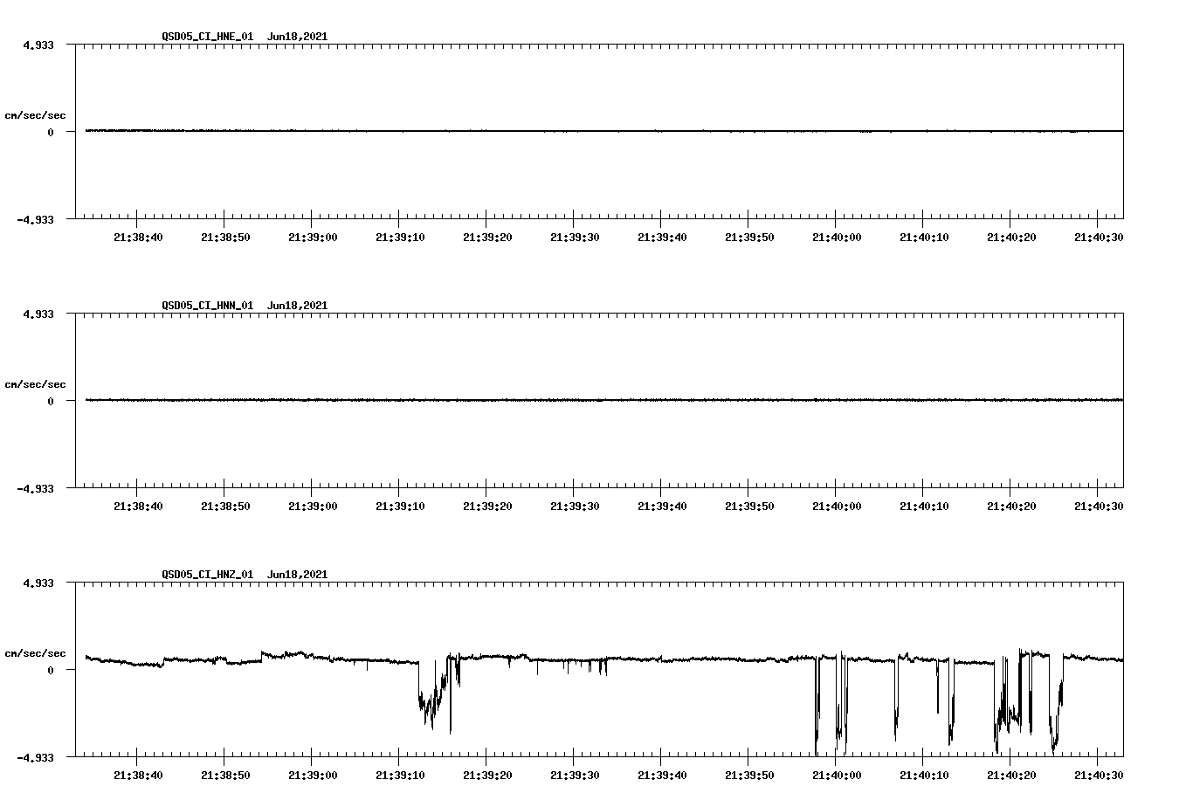
Task: Click negative -4.933 axis value on HNZ plot
Action: pyautogui.click(x=36, y=757)
